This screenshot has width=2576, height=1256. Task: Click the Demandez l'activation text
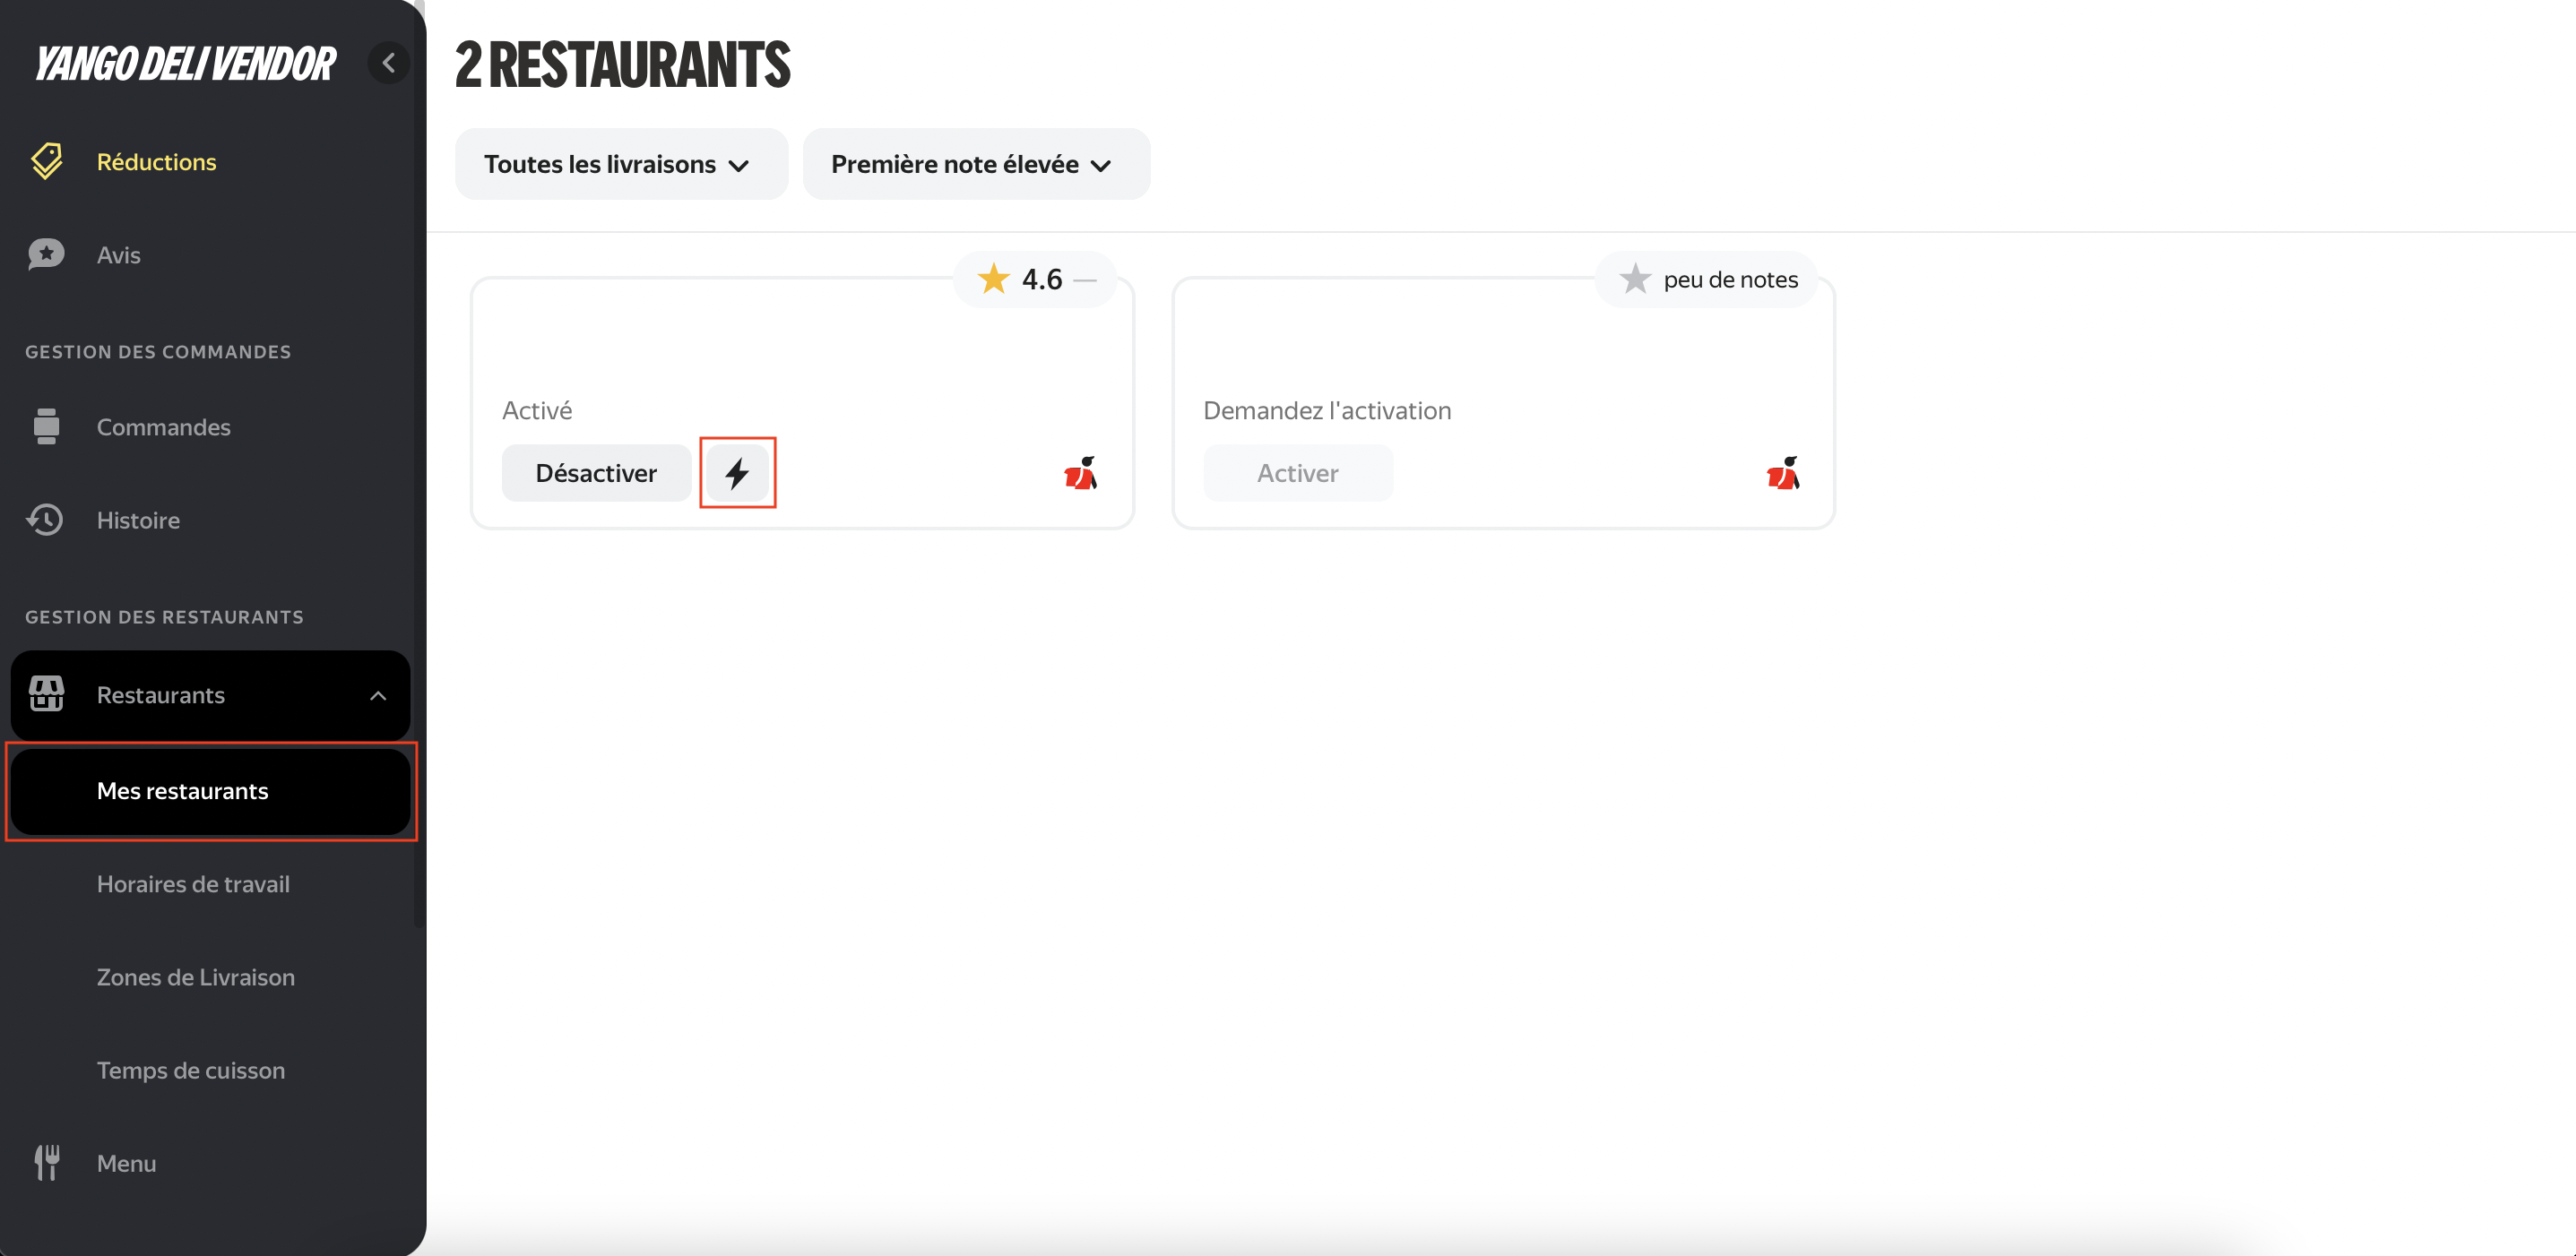1327,409
